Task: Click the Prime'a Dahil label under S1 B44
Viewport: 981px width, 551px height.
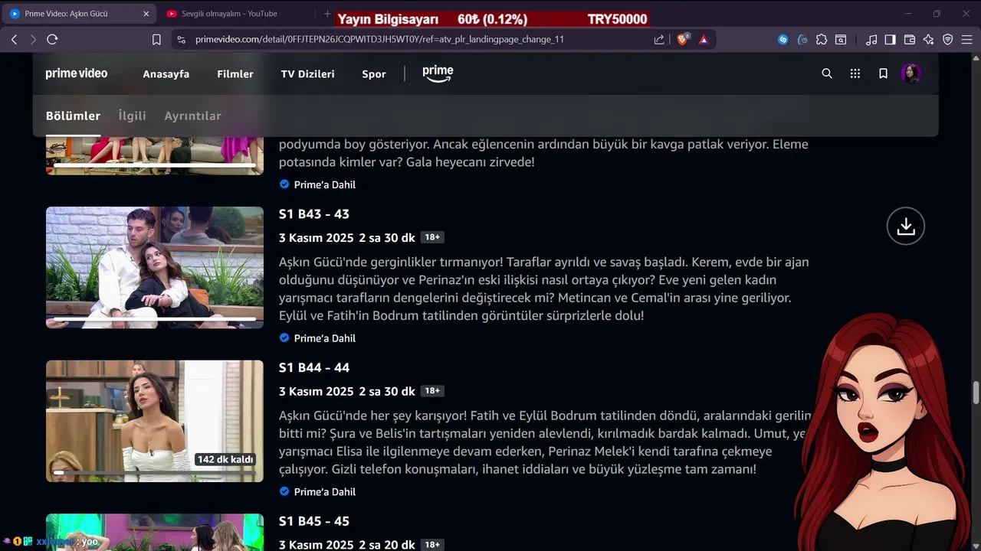Action: click(325, 491)
